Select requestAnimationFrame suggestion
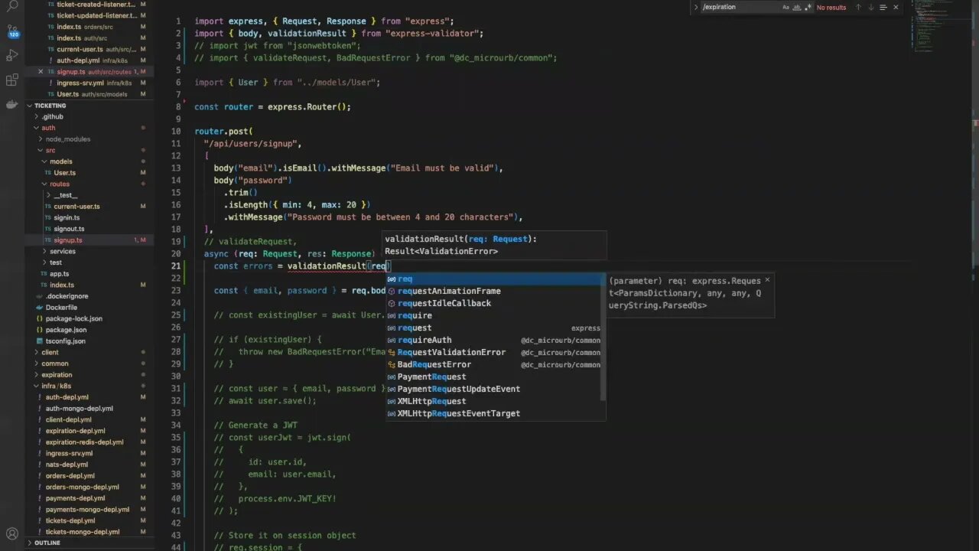 [x=494, y=291]
